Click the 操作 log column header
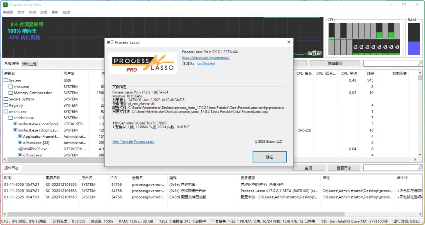Image resolution: width=425 pixels, height=225 pixels. click(203, 178)
